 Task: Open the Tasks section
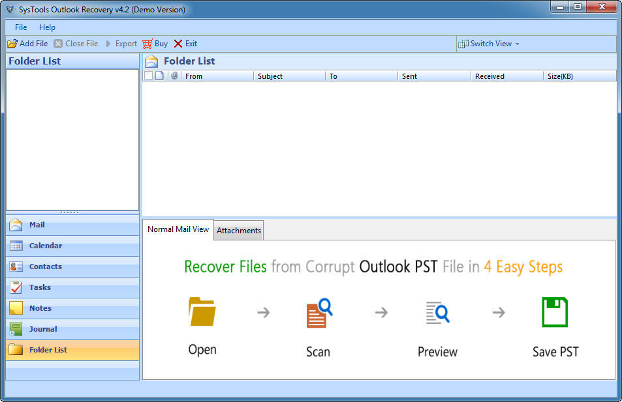(72, 287)
